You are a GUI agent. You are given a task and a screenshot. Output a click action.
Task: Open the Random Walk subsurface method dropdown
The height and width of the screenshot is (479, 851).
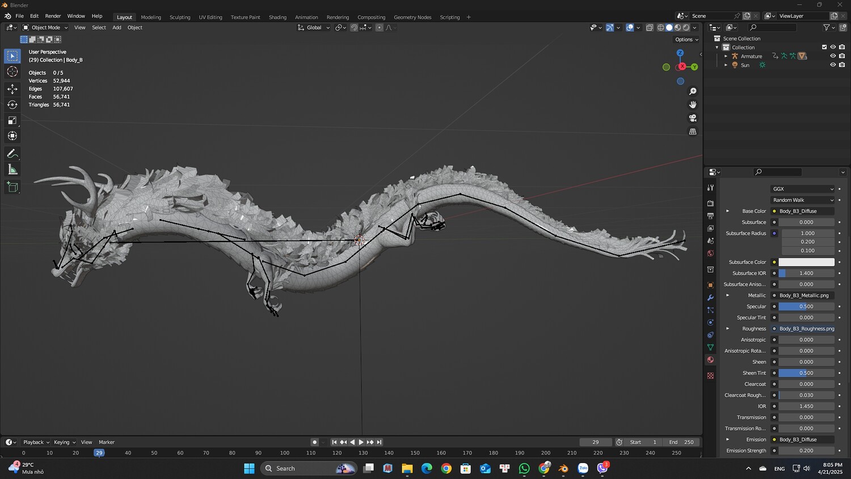tap(803, 200)
